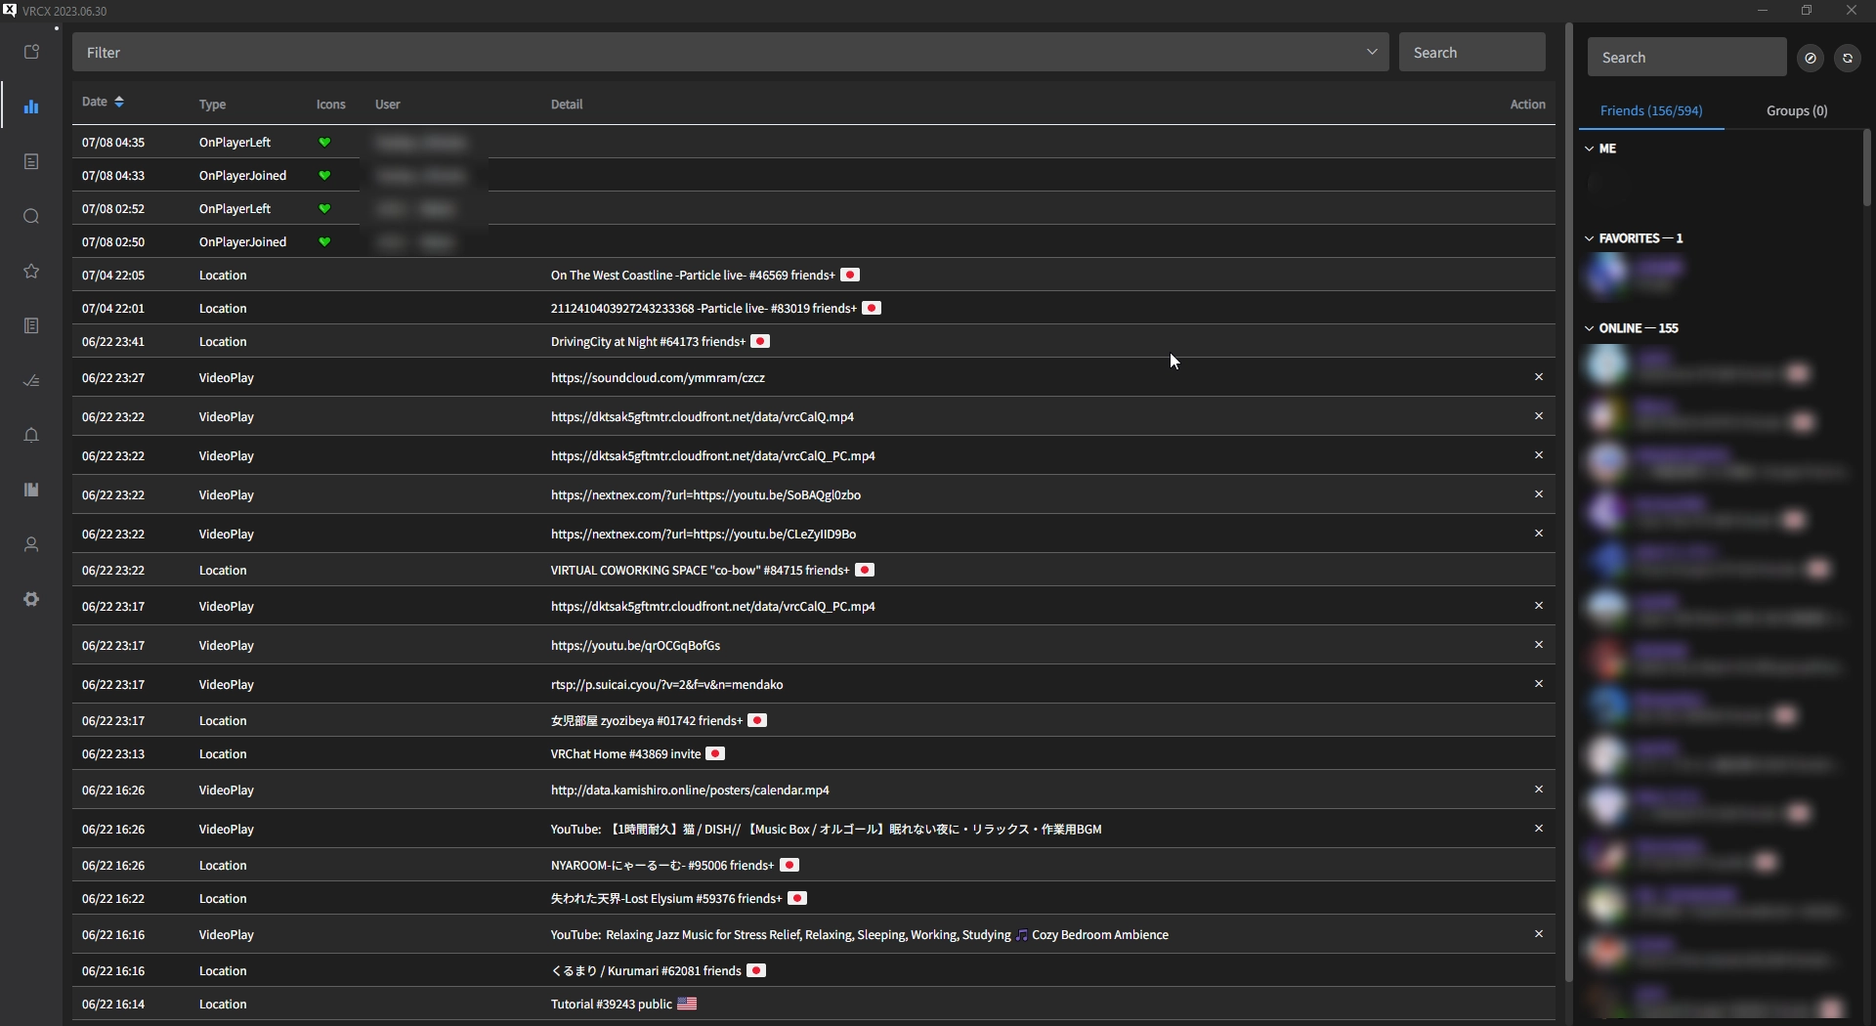Viewport: 1876px width, 1026px height.
Task: Open the Profile person sidebar icon
Action: (31, 544)
